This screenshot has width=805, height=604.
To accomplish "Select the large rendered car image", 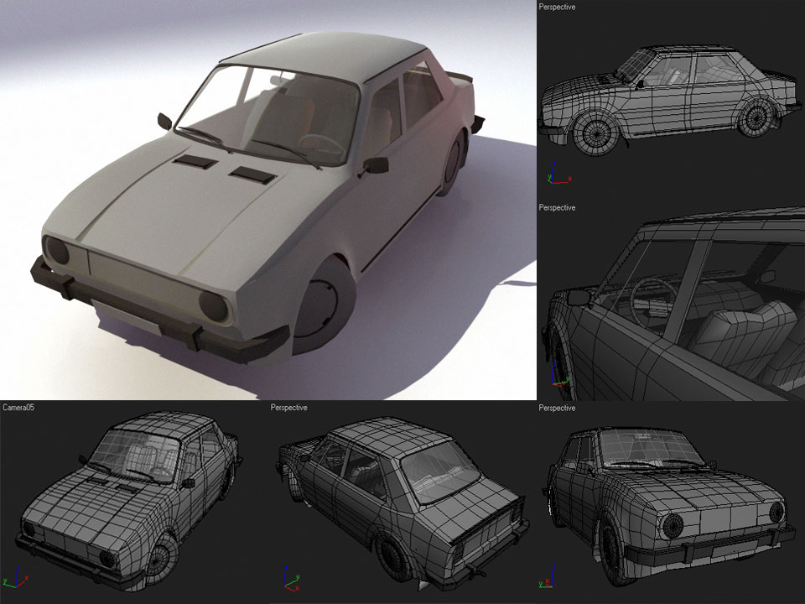I will pyautogui.click(x=268, y=200).
